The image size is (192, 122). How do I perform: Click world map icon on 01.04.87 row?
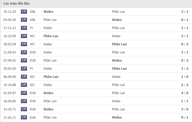[x=24, y=93]
